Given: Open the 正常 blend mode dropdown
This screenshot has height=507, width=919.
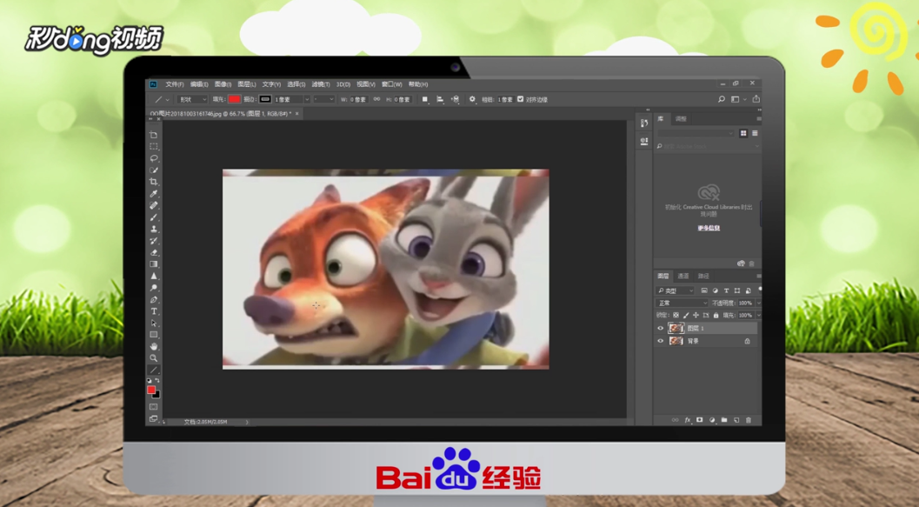Looking at the screenshot, I should [682, 303].
